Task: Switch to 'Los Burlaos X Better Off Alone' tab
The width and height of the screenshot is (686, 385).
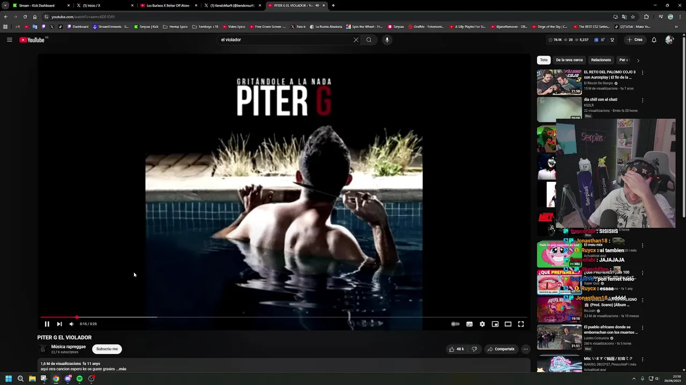Action: [168, 5]
